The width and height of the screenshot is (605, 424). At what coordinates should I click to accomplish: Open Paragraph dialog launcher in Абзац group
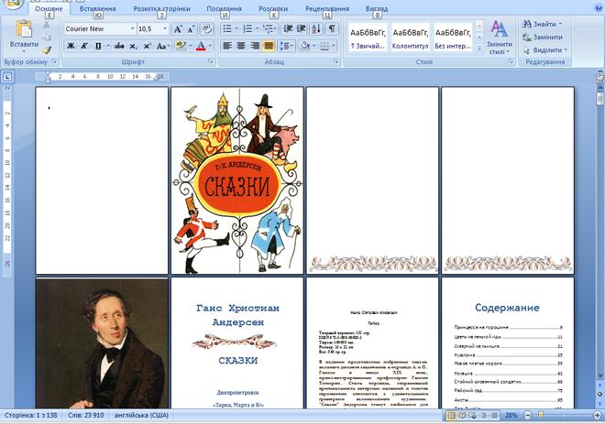pos(336,61)
